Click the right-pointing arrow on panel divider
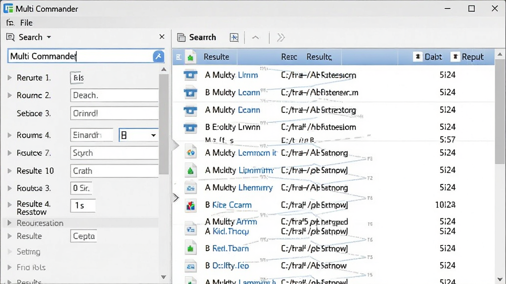The image size is (506, 284). 176,197
